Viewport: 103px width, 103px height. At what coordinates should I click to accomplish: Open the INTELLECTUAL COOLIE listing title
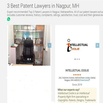77,71
